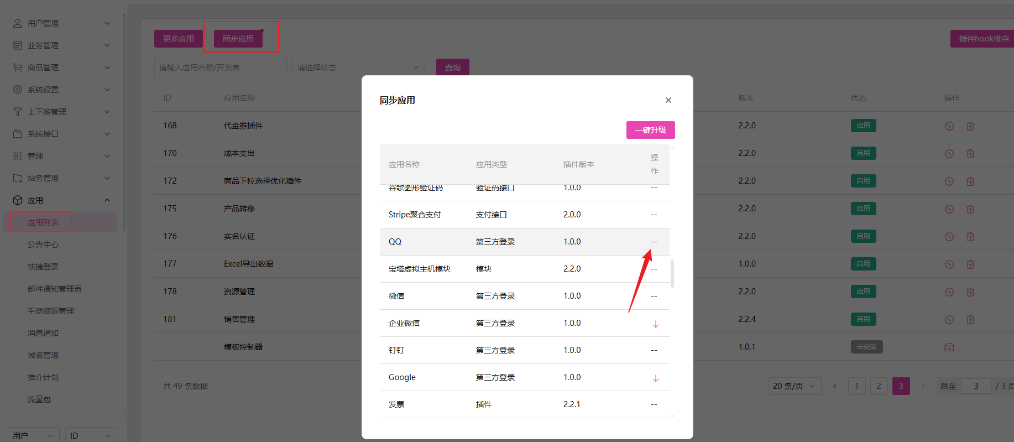Click disable icon for app ID 168
This screenshot has width=1014, height=442.
[x=949, y=126]
